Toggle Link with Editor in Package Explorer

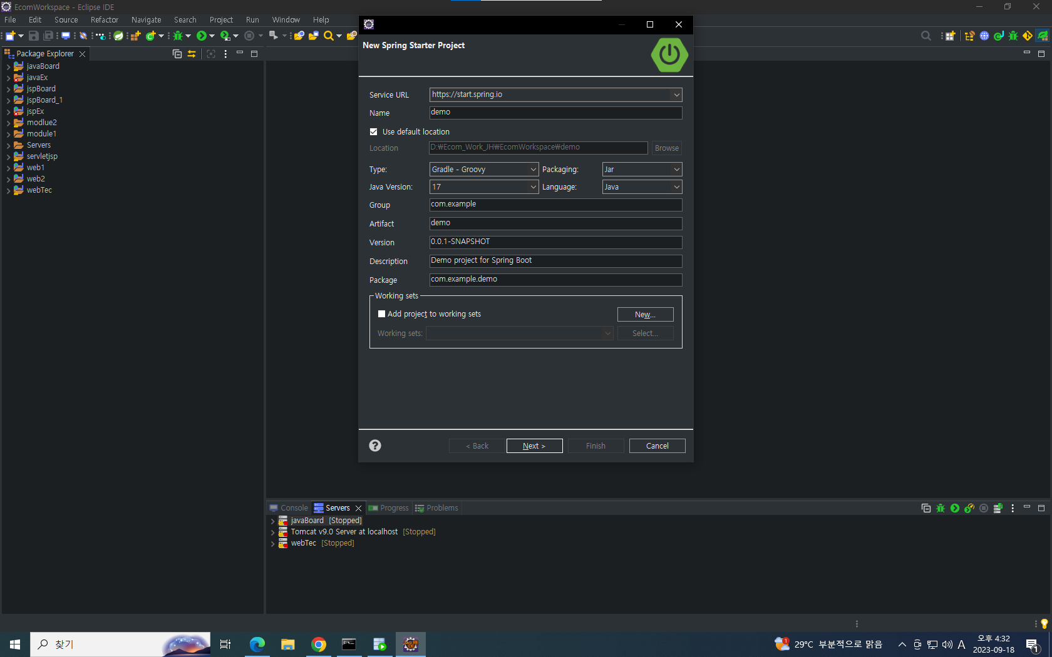point(192,54)
